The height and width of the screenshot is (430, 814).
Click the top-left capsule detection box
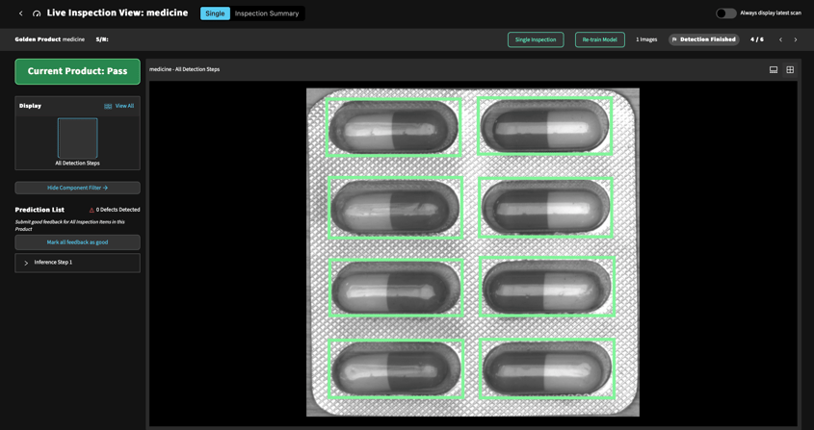pyautogui.click(x=393, y=126)
